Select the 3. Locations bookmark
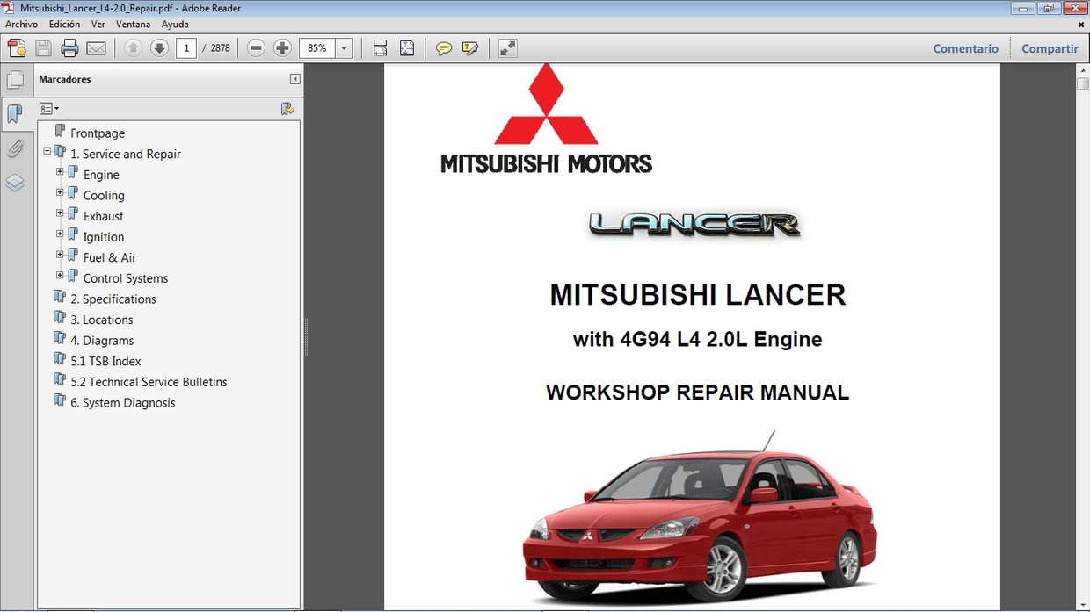The image size is (1090, 612). (x=102, y=320)
